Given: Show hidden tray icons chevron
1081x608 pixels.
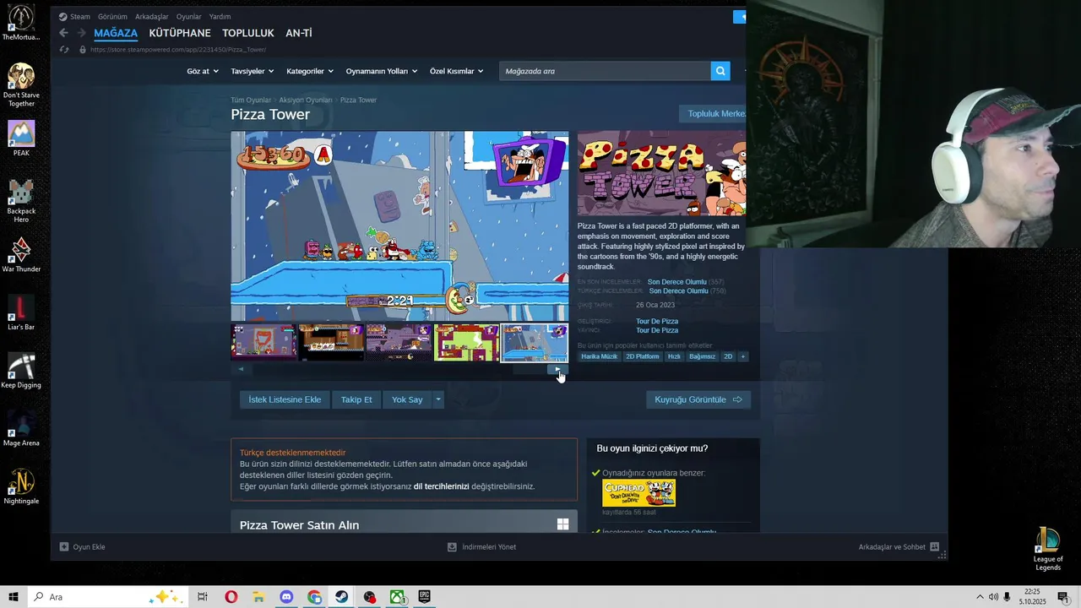Looking at the screenshot, I should point(980,597).
